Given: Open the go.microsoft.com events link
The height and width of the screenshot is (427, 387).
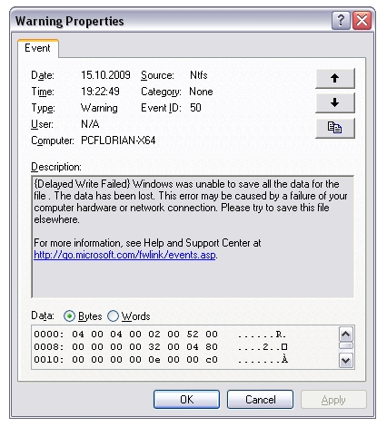Looking at the screenshot, I should coord(125,255).
